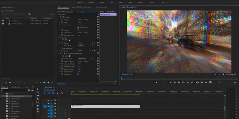Select the Razor tool in the toolbar
Screen dimensions: 239x119
tap(38, 99)
